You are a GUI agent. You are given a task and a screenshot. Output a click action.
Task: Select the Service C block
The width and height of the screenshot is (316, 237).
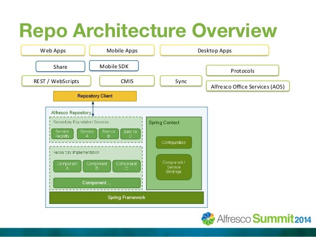tap(130, 134)
